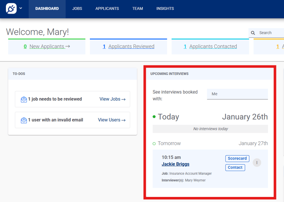Open the interviews booked with Me dropdown
The height and width of the screenshot is (202, 284).
[x=237, y=94]
